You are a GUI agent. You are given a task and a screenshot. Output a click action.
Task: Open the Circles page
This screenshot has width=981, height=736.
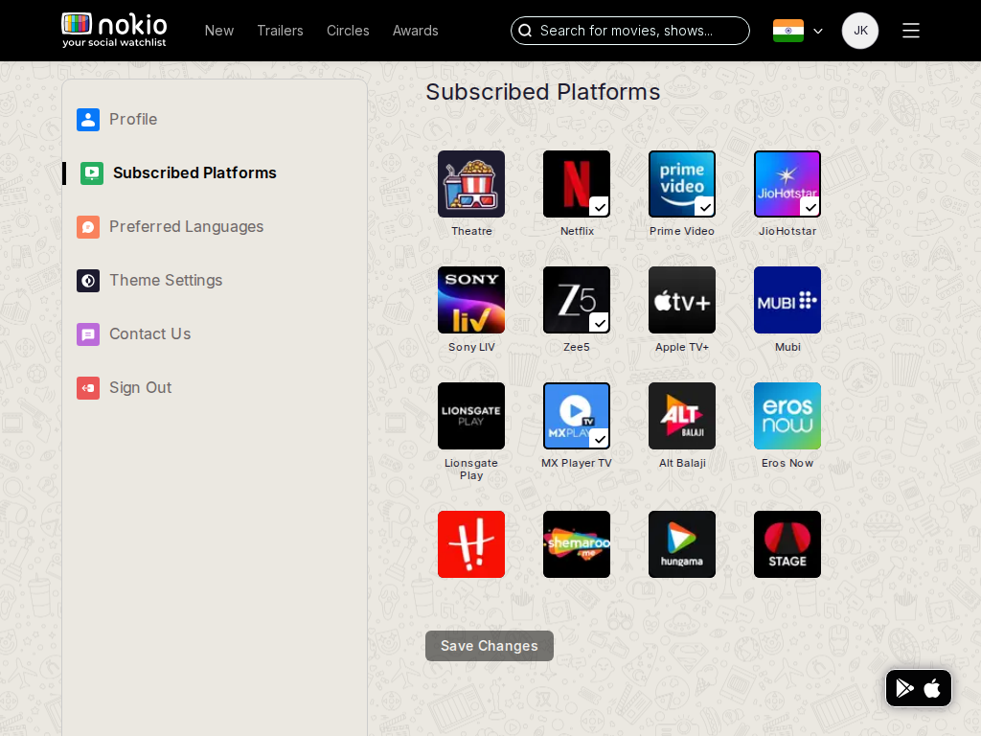click(x=348, y=31)
